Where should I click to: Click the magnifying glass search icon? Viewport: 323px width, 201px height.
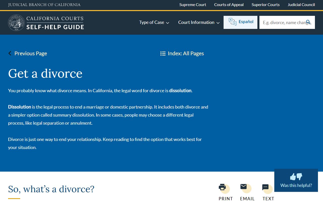coord(308,22)
